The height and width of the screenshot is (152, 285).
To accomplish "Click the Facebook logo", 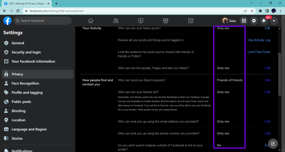I will [x=8, y=21].
